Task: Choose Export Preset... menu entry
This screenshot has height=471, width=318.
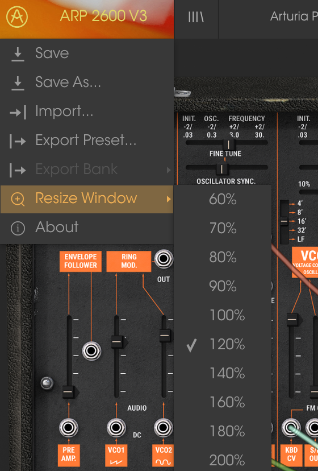Action: (87, 140)
